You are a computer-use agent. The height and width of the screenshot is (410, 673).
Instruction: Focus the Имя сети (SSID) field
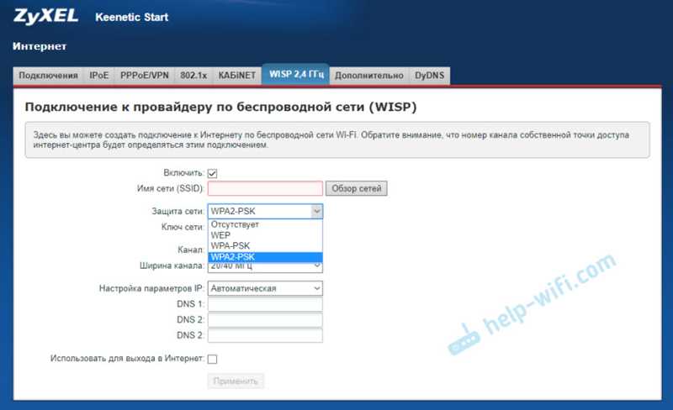point(265,188)
